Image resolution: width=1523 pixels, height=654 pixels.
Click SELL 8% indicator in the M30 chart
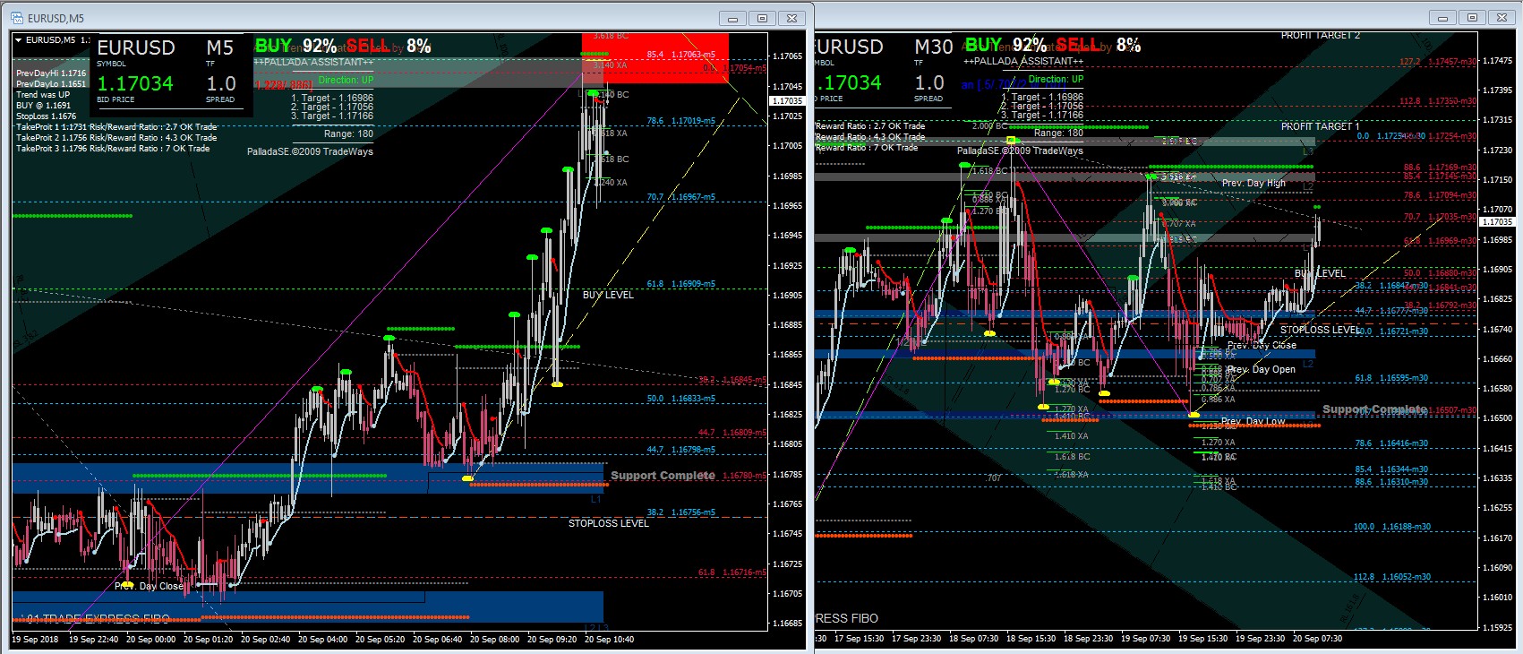pyautogui.click(x=1099, y=45)
